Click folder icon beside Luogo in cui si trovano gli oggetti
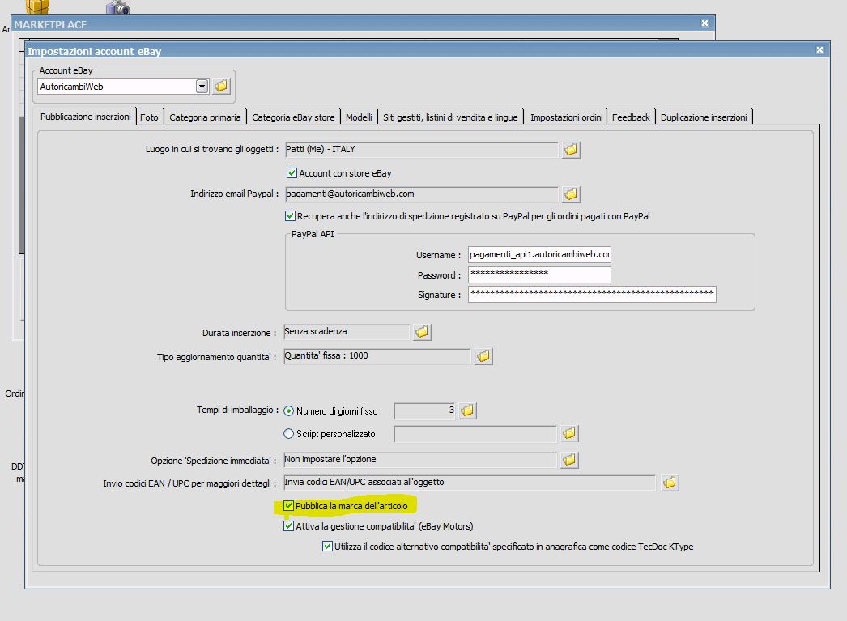The image size is (847, 621). point(571,150)
